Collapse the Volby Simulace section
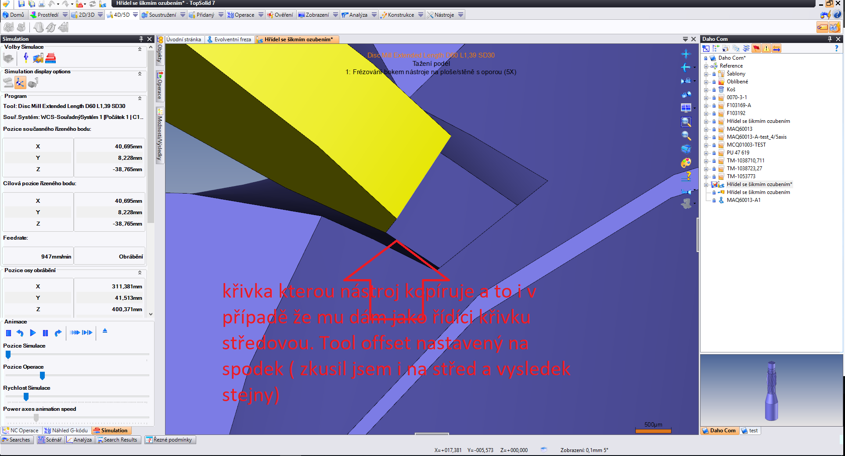This screenshot has height=456, width=845. 140,49
